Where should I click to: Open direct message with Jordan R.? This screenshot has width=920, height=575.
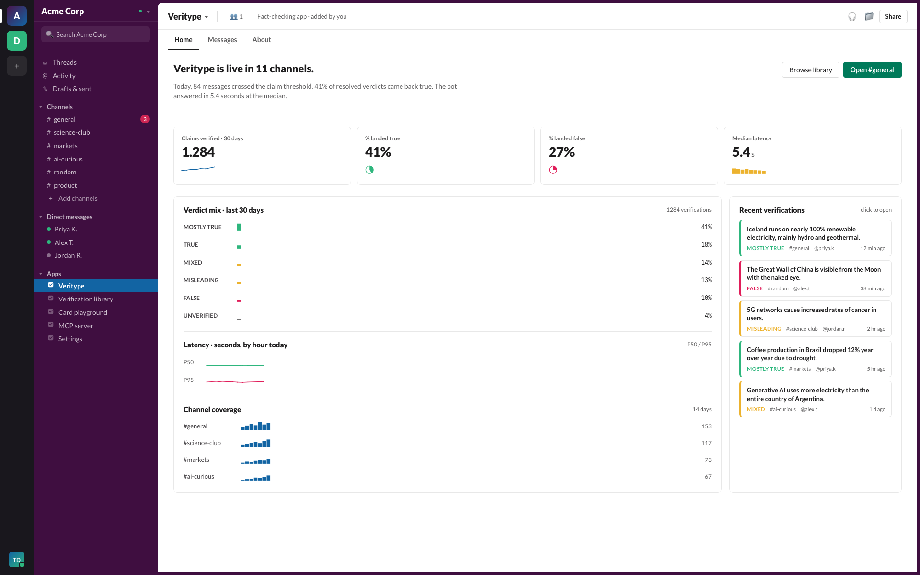[x=96, y=255]
